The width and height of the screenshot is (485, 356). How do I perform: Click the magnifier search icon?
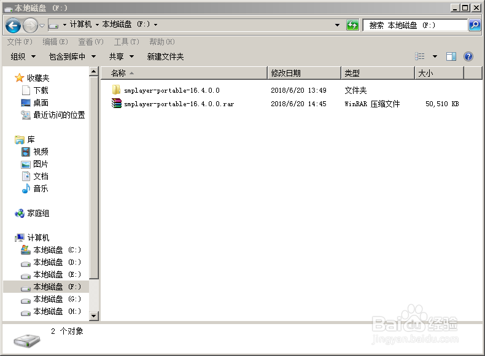[475, 25]
